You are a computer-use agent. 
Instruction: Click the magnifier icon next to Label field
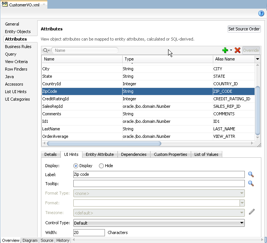click(x=251, y=174)
